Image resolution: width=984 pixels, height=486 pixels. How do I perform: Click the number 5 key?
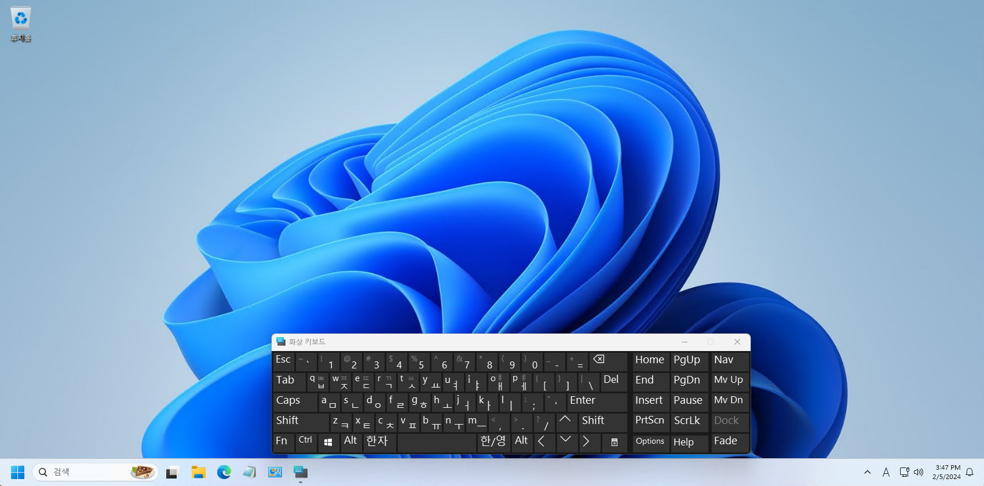[x=419, y=361]
